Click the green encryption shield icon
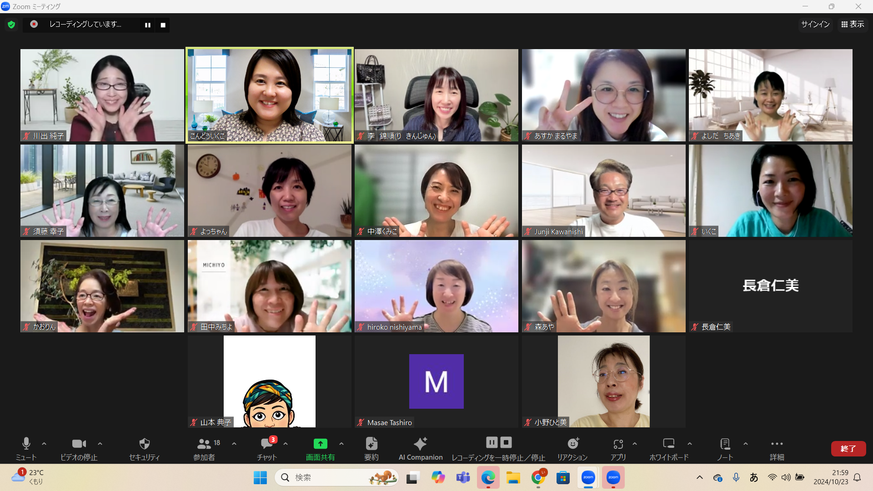This screenshot has width=873, height=491. (x=11, y=25)
